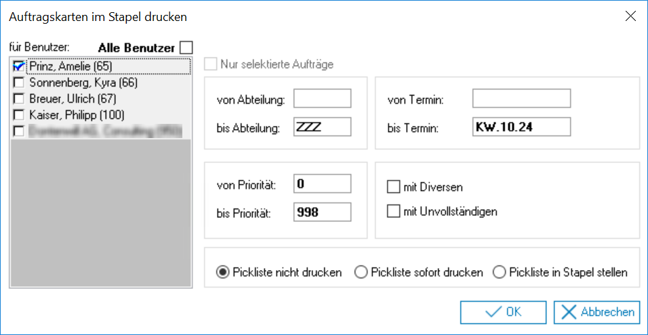Screen dimensions: 648x335
Task: Select user Sonnenberg, Kyra (66) checkbox
Action: [x=19, y=83]
